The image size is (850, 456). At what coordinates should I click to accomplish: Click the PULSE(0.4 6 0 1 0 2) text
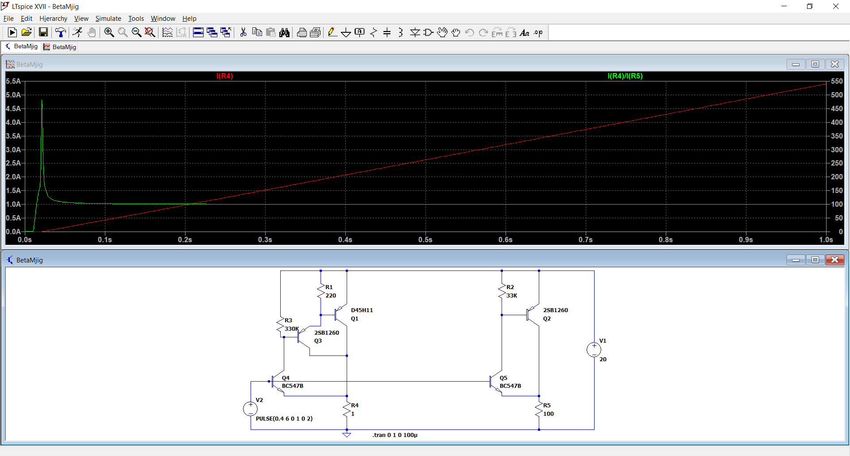click(284, 419)
